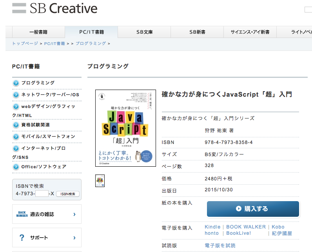Click arrow icon beside 資格試験関連
Screen dimensions: 312x252
[x=16, y=125]
